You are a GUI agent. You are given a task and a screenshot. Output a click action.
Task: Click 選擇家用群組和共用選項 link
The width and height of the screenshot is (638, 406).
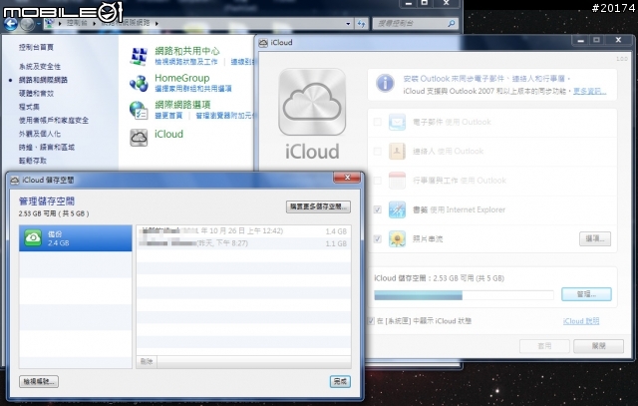pos(193,89)
